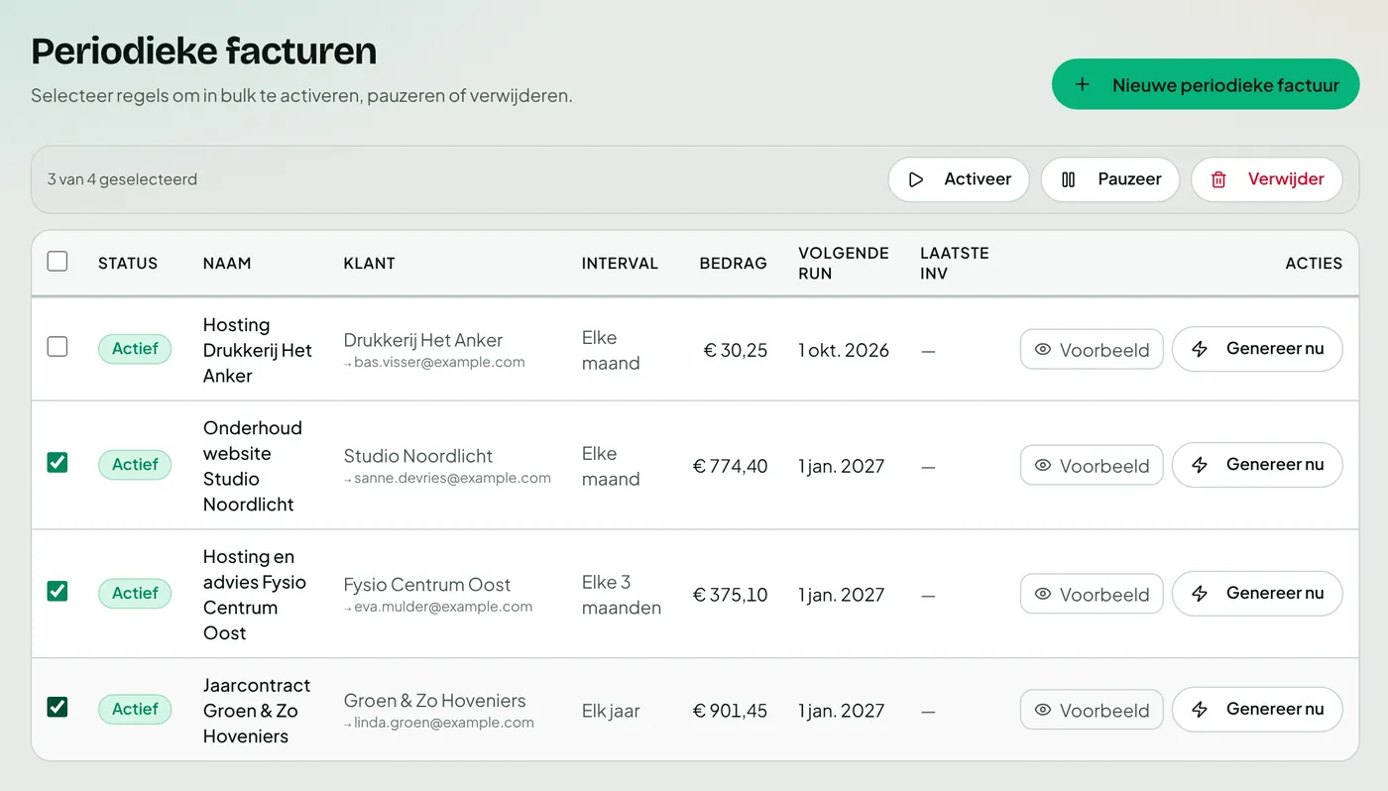
Task: Click lightning icon for Fysio Centrum Oost
Action: (x=1200, y=594)
